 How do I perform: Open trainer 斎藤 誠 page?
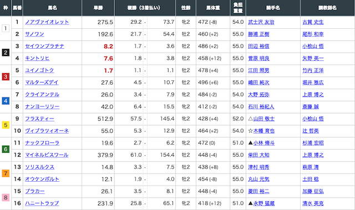click(x=311, y=106)
